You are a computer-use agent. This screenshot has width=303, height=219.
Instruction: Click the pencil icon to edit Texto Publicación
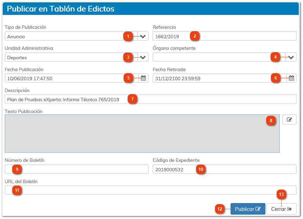click(x=289, y=119)
